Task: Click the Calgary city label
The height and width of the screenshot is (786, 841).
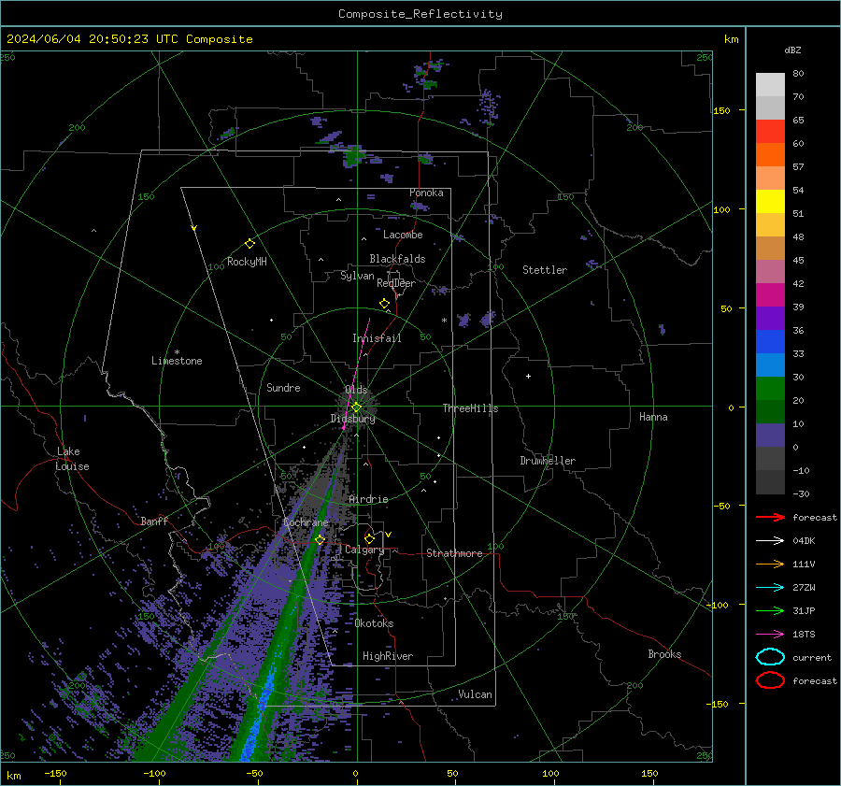Action: (x=364, y=550)
